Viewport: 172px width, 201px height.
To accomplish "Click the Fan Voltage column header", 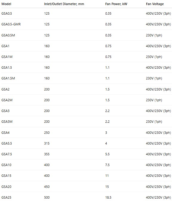I will pos(155,4).
